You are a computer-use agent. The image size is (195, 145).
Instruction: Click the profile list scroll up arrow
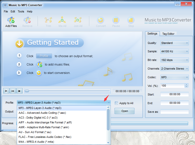(108, 107)
